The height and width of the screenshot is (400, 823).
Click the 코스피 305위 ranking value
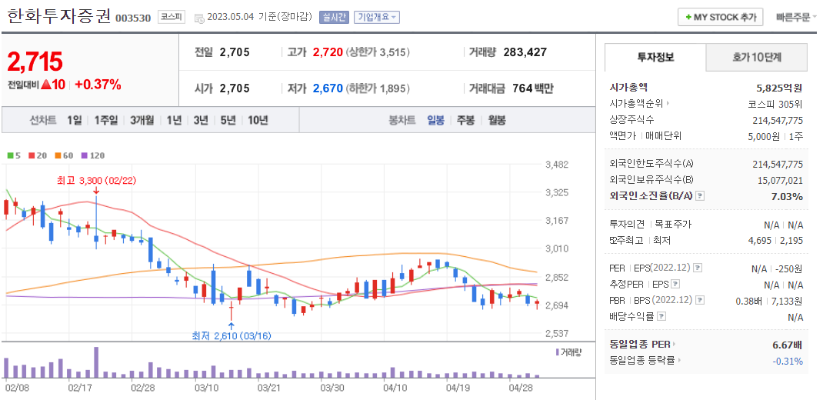coord(776,104)
